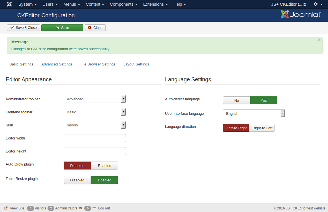328x212 pixels.
Task: Click the Log out dash icon in the footer
Action: 94,208
